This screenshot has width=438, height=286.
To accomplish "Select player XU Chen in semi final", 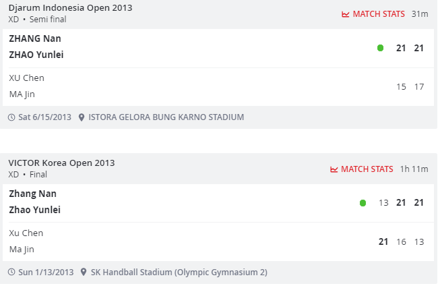I will pyautogui.click(x=26, y=78).
